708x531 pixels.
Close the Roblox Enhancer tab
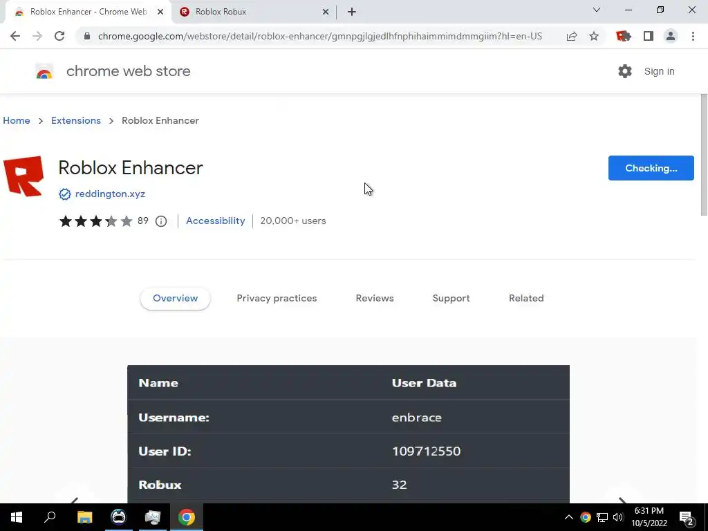coord(160,12)
